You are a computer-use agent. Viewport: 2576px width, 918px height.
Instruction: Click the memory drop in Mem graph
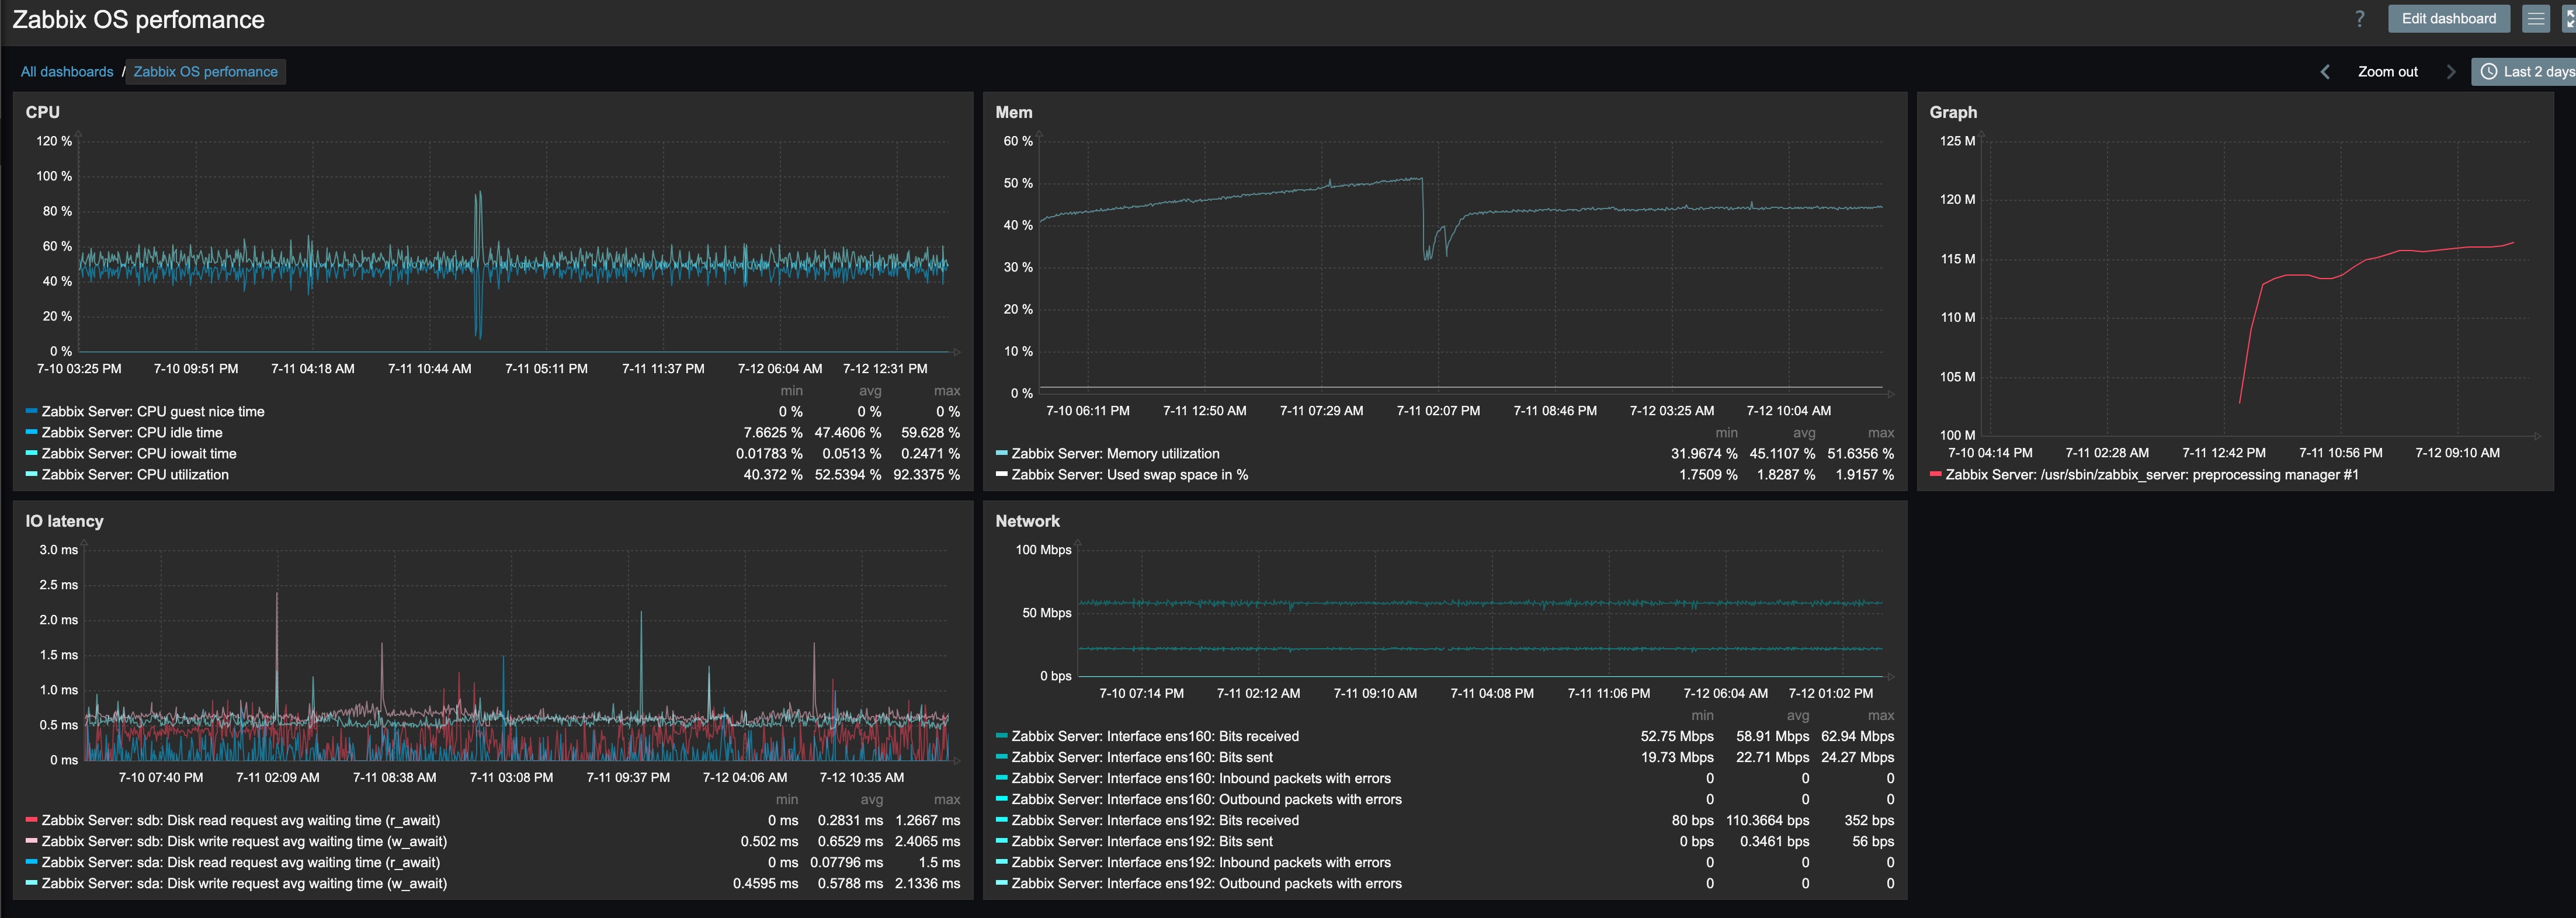click(1424, 220)
